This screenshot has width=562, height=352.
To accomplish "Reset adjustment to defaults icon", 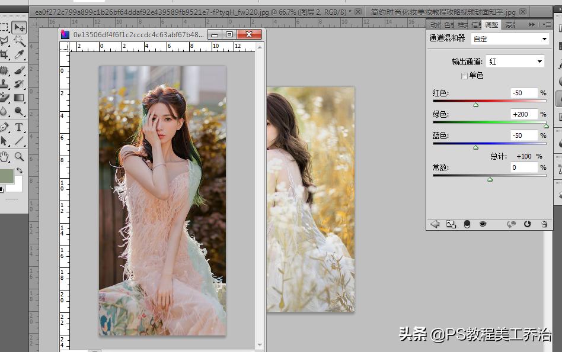I will coord(528,224).
